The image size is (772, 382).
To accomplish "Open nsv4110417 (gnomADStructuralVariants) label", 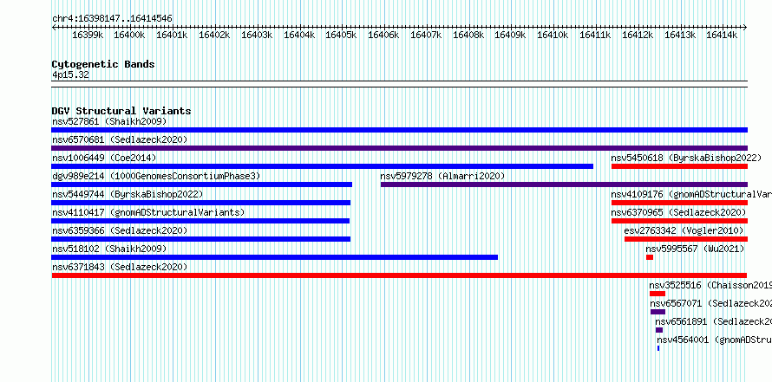I will pyautogui.click(x=148, y=212).
